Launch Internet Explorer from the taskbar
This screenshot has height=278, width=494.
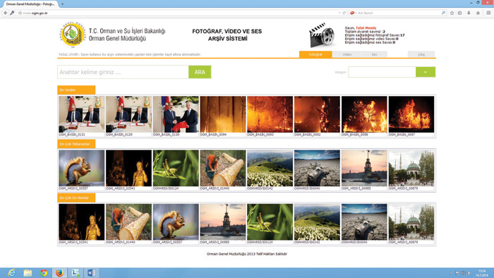[x=12, y=272]
